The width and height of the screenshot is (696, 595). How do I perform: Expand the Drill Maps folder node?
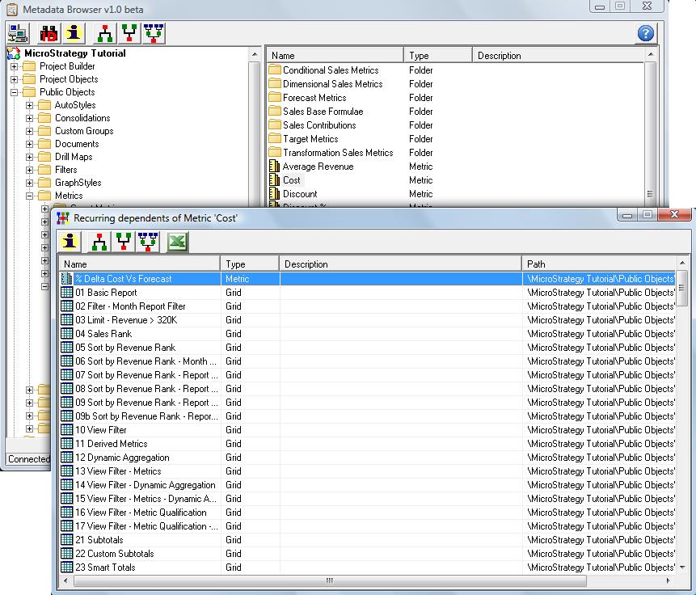pos(29,157)
